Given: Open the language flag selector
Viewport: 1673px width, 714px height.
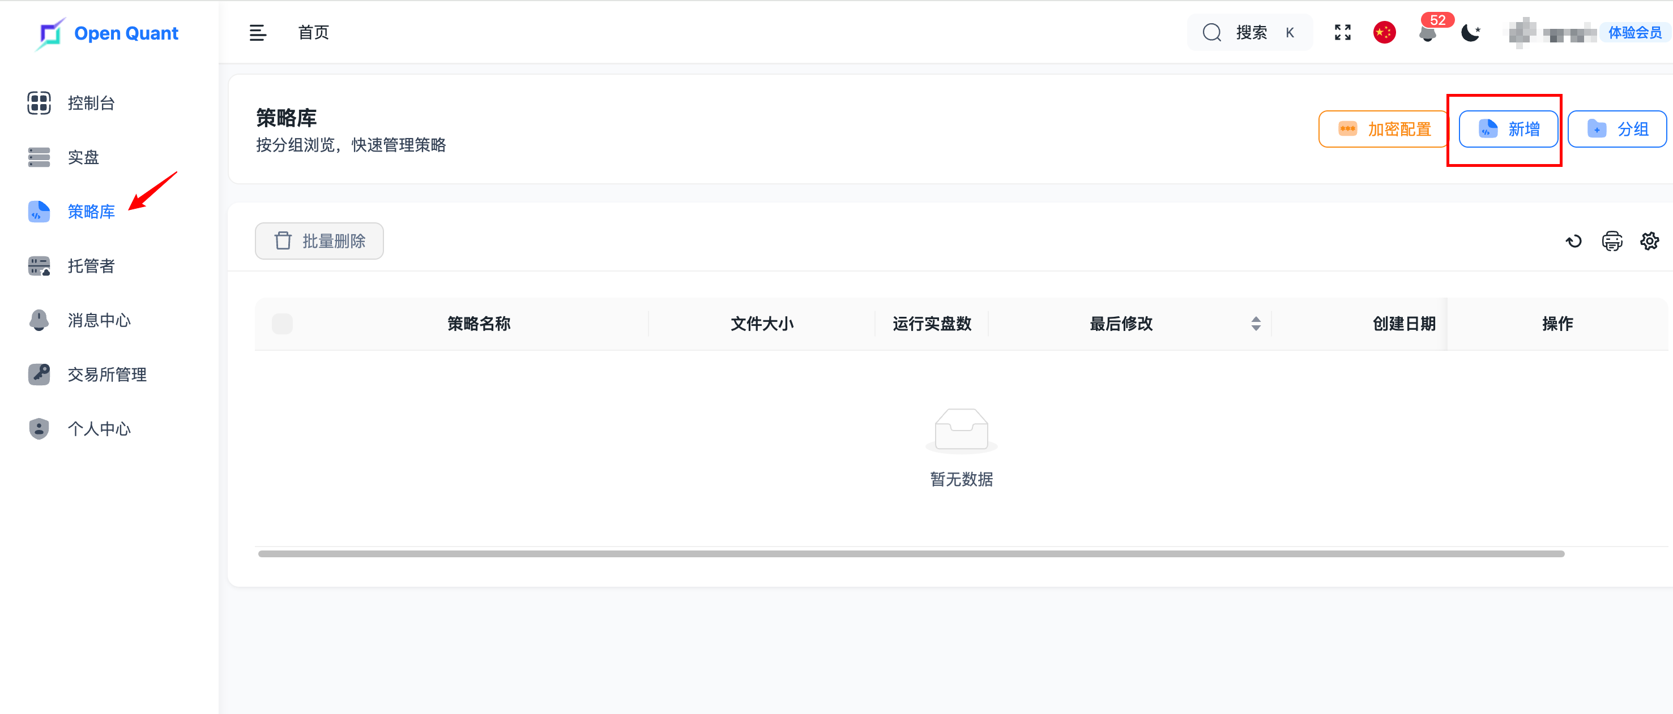Looking at the screenshot, I should tap(1384, 32).
